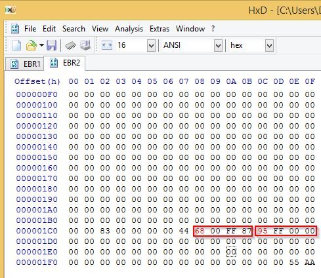
Task: Switch to the EBR1 tab
Action: click(25, 64)
